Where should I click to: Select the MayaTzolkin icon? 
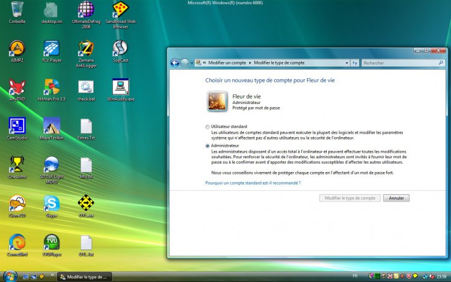(52, 126)
